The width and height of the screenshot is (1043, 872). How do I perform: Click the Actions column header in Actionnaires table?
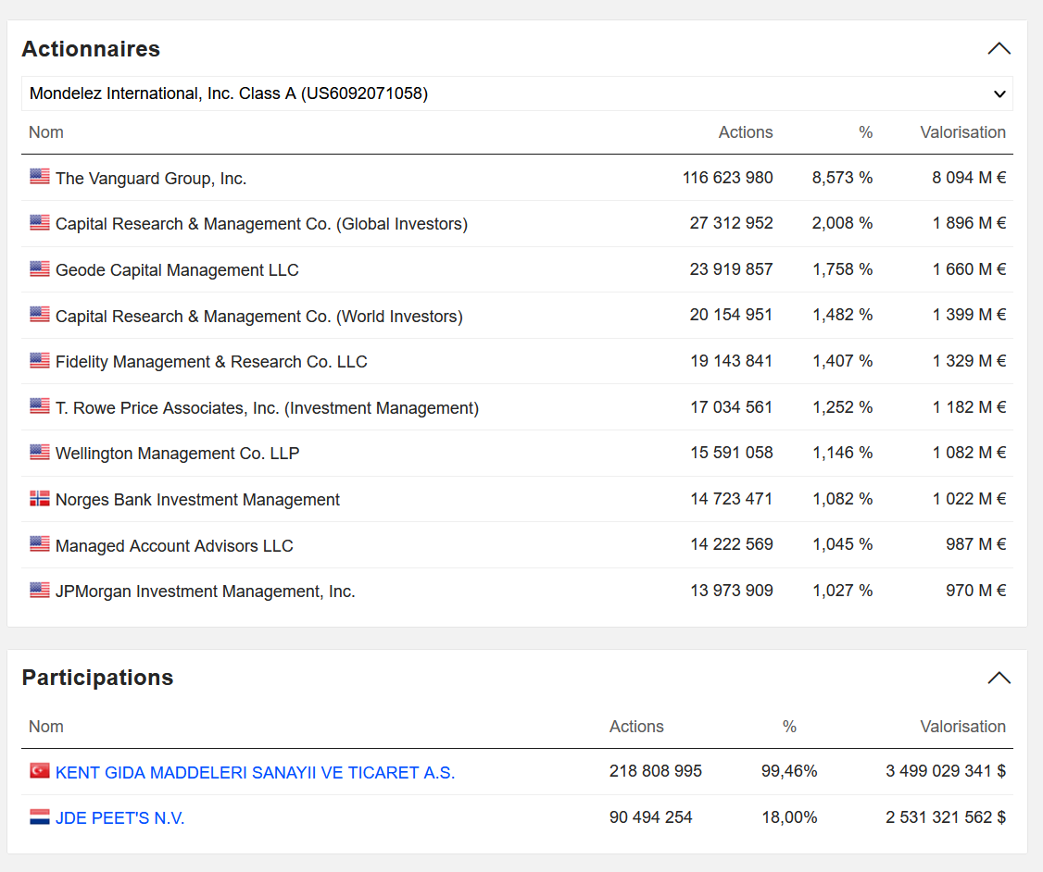746,132
